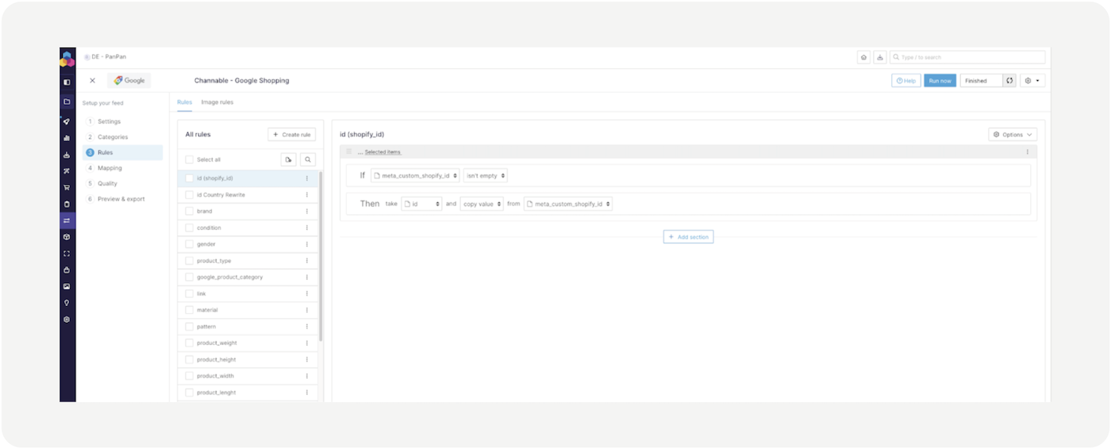Image resolution: width=1111 pixels, height=448 pixels.
Task: Check the product_weight rule checkbox
Action: 190,343
